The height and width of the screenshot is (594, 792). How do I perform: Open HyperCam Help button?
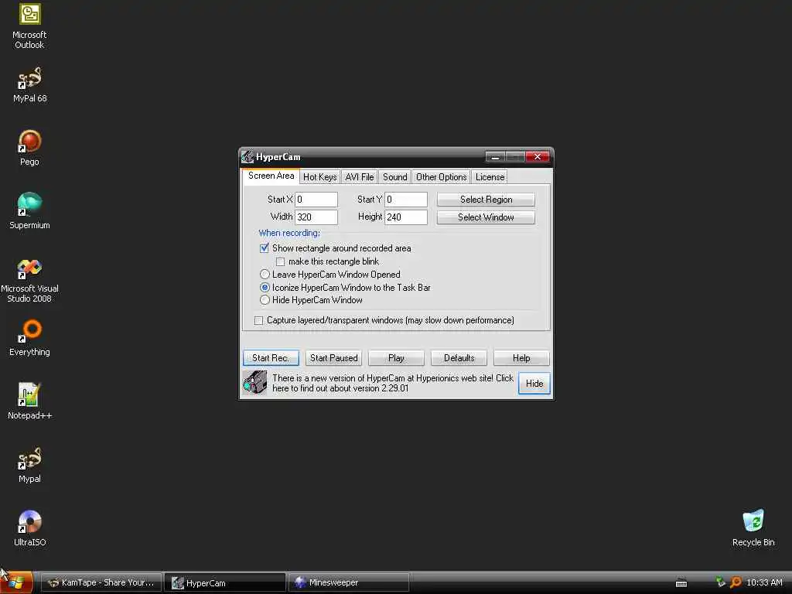click(521, 357)
